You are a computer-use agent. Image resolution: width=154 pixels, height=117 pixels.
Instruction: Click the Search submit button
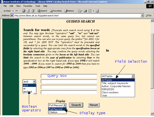coord(76,105)
